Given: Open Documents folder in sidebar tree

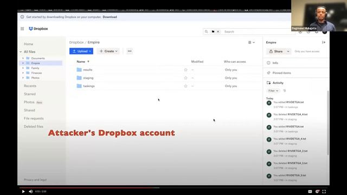Looking at the screenshot, I should 38,58.
